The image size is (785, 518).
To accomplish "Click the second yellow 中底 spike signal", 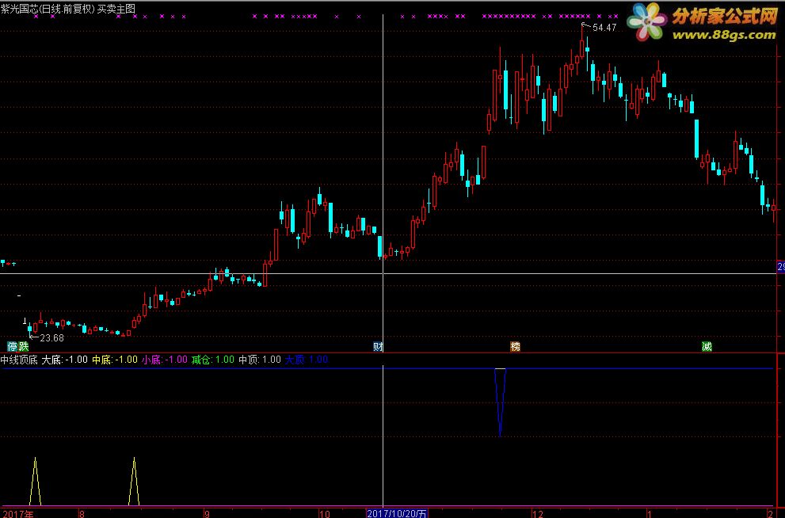I will 134,481.
